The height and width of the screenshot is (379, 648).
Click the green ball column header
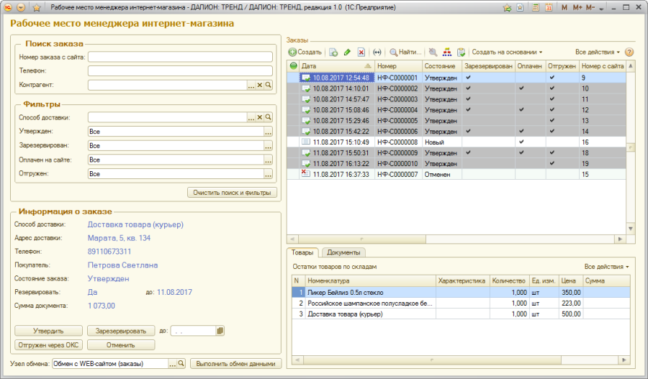tap(294, 65)
